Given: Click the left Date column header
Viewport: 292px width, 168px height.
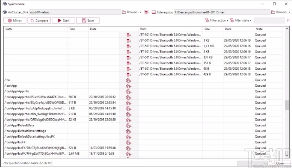Looking at the screenshot, I should [x=103, y=29].
